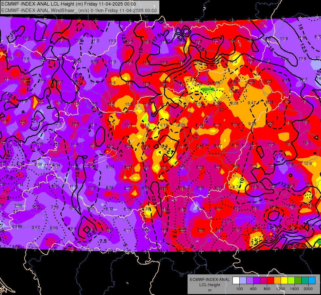Click the grid value 8.28
Viewport: 321px width, 295px height.
pyautogui.click(x=234, y=103)
